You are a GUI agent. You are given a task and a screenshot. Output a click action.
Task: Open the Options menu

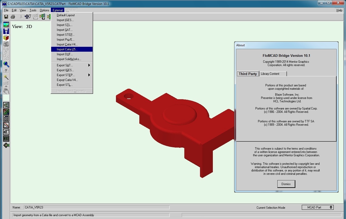tap(44, 10)
